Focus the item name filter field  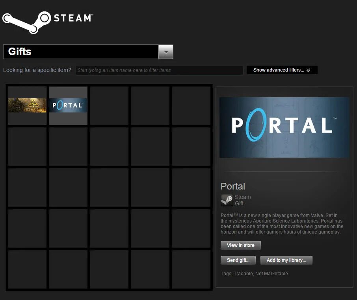[159, 70]
